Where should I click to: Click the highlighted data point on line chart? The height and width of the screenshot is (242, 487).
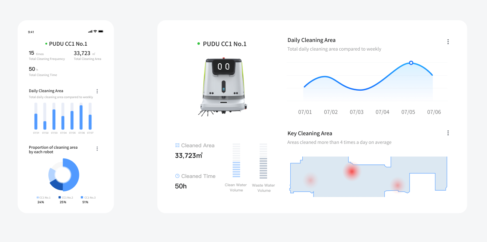411,63
